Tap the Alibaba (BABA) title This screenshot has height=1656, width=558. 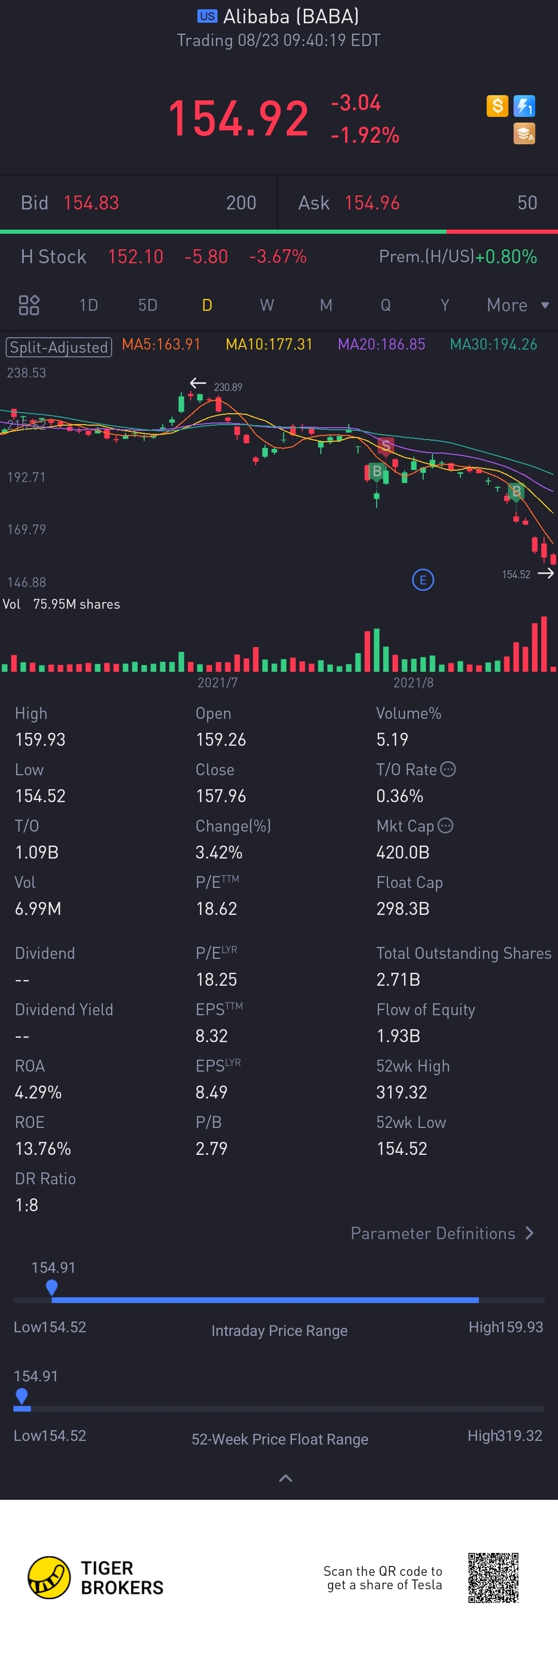coord(291,16)
